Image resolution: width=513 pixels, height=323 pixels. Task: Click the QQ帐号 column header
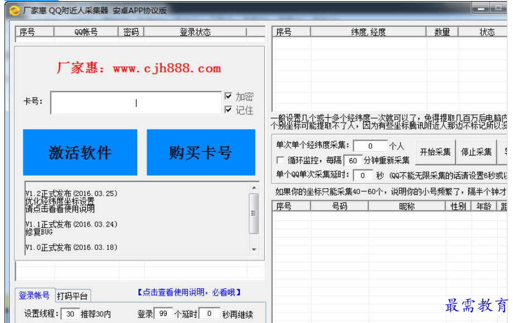(x=86, y=32)
